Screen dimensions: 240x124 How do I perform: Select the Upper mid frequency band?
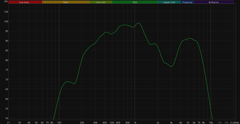point(169,2)
